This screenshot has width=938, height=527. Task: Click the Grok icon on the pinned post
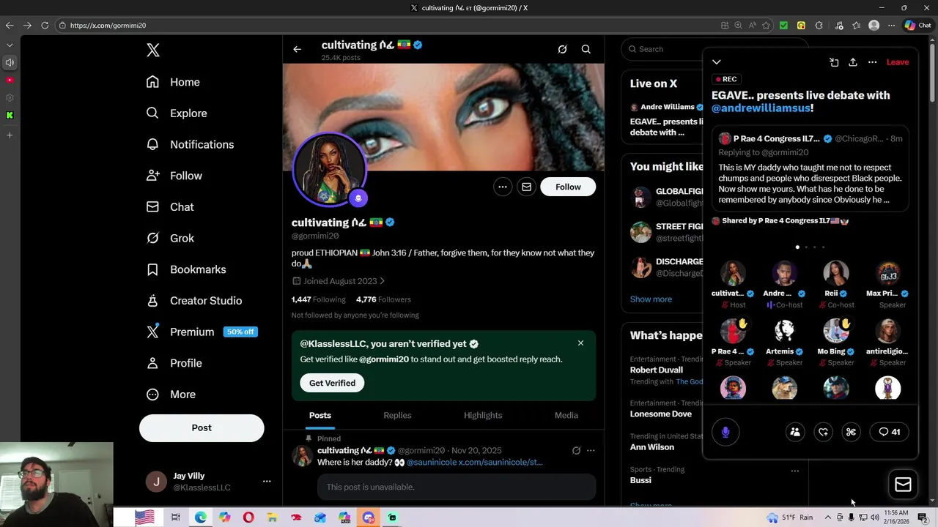[x=576, y=451]
